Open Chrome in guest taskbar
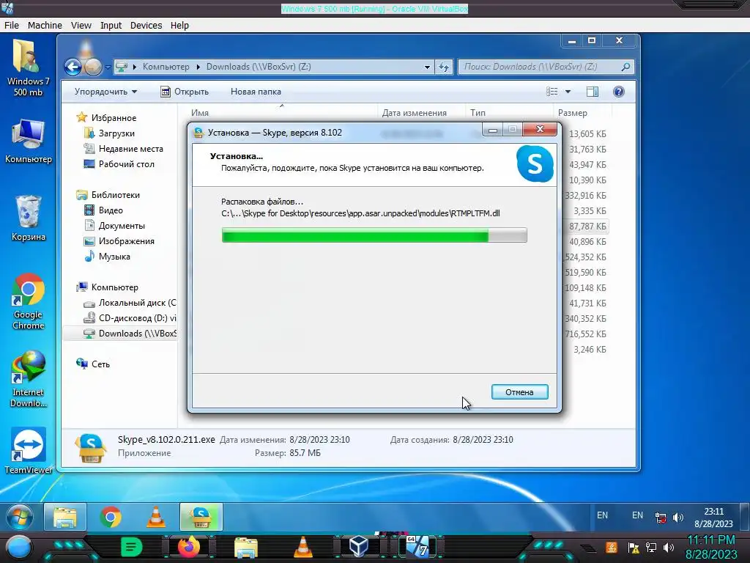 click(x=111, y=517)
